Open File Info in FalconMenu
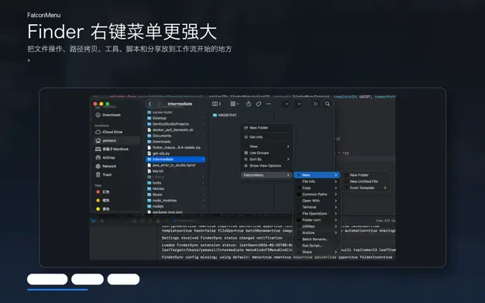The image size is (485, 303). click(x=317, y=181)
